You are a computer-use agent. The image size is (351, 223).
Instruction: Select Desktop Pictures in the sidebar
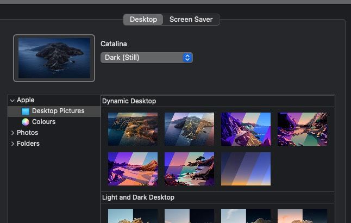click(x=54, y=111)
